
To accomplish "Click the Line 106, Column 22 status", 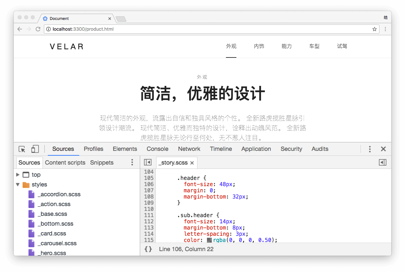I will (x=186, y=249).
